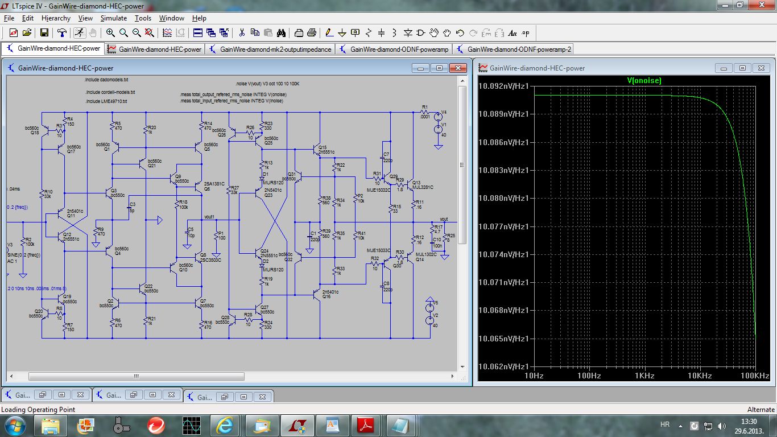Click the HR language indicator

(x=665, y=425)
